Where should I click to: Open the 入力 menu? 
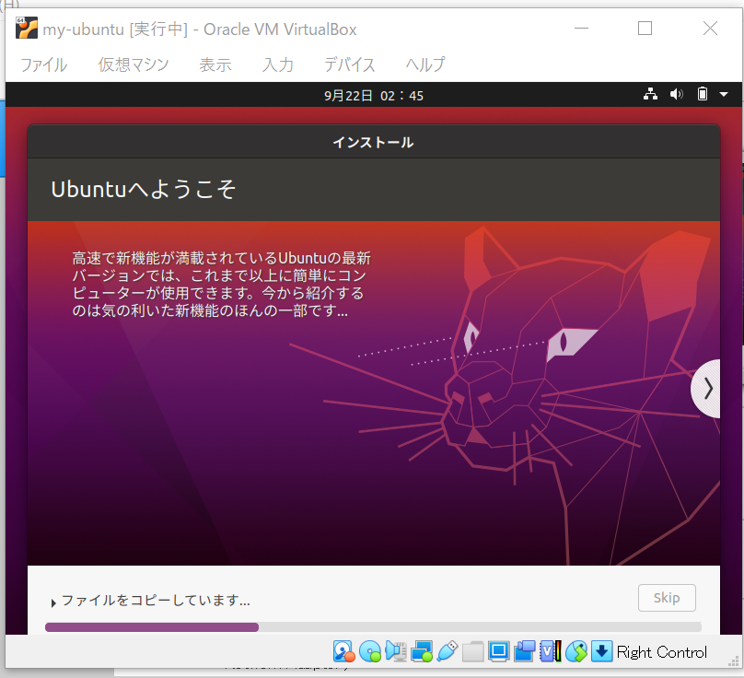[x=278, y=64]
